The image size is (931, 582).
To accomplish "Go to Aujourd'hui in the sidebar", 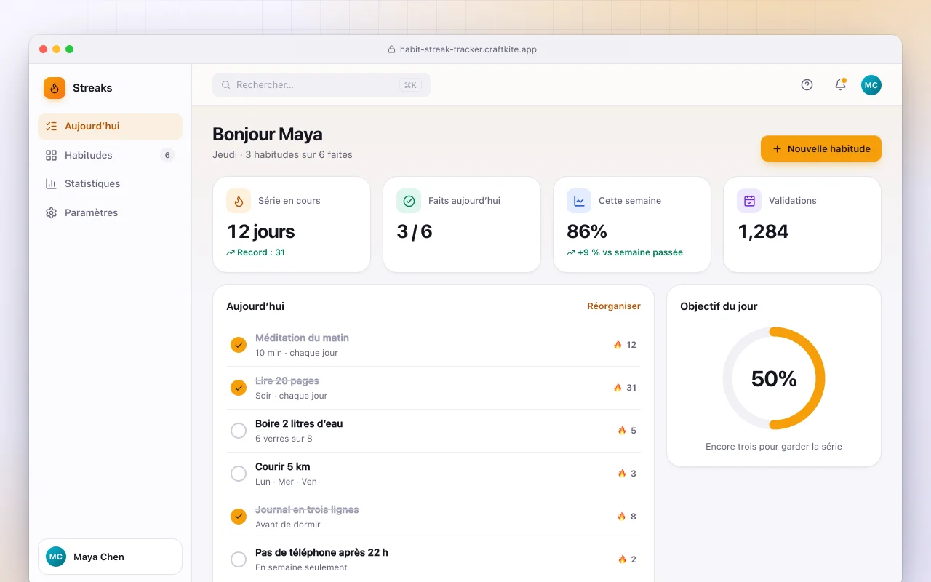I will [x=110, y=127].
